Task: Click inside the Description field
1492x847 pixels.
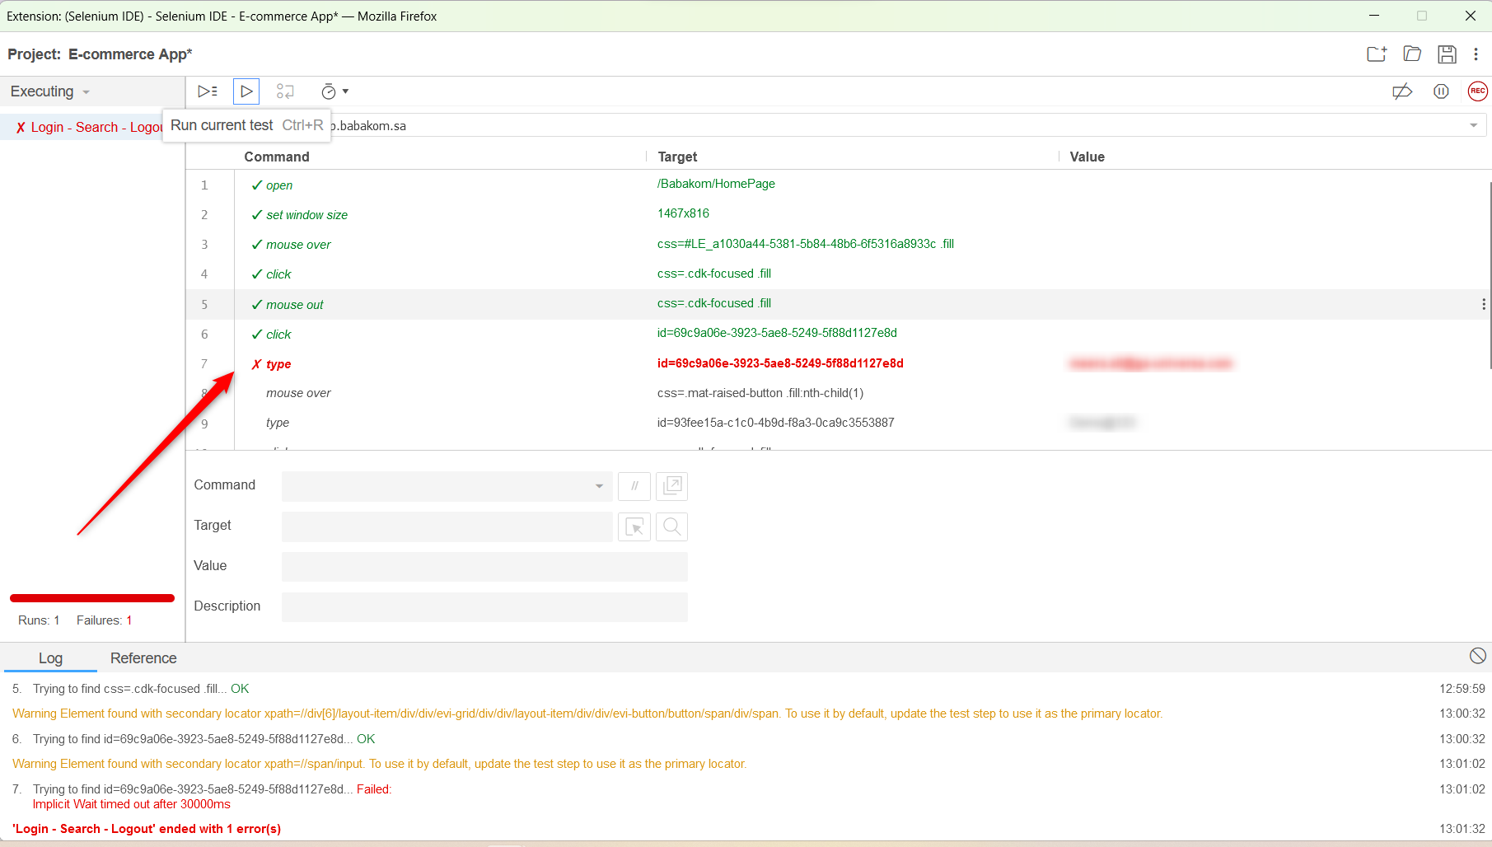Action: point(484,606)
